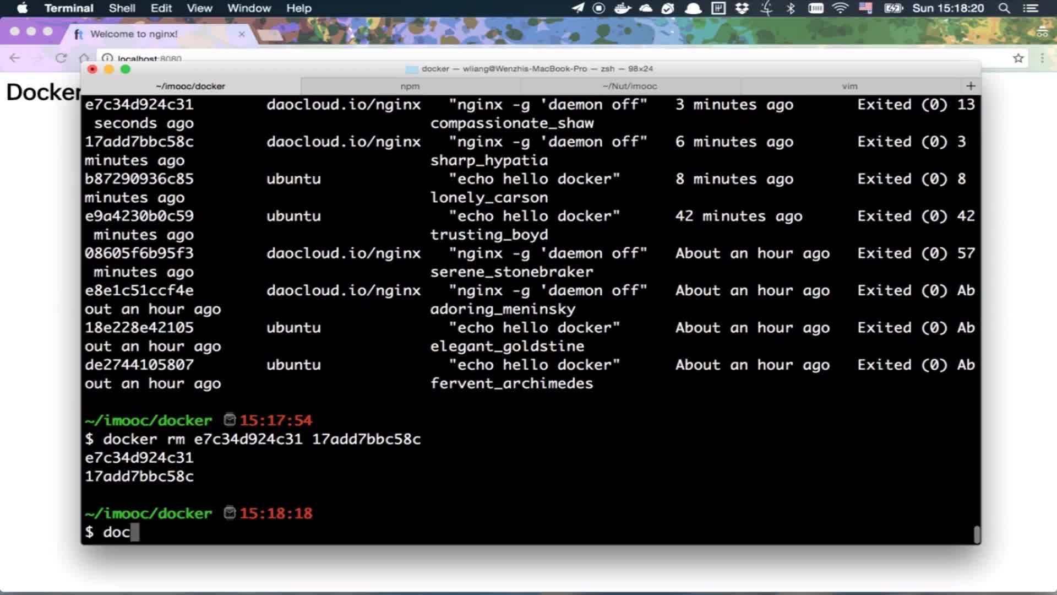Add a new terminal tab with plus
Screen dimensions: 1057x595
click(x=971, y=86)
